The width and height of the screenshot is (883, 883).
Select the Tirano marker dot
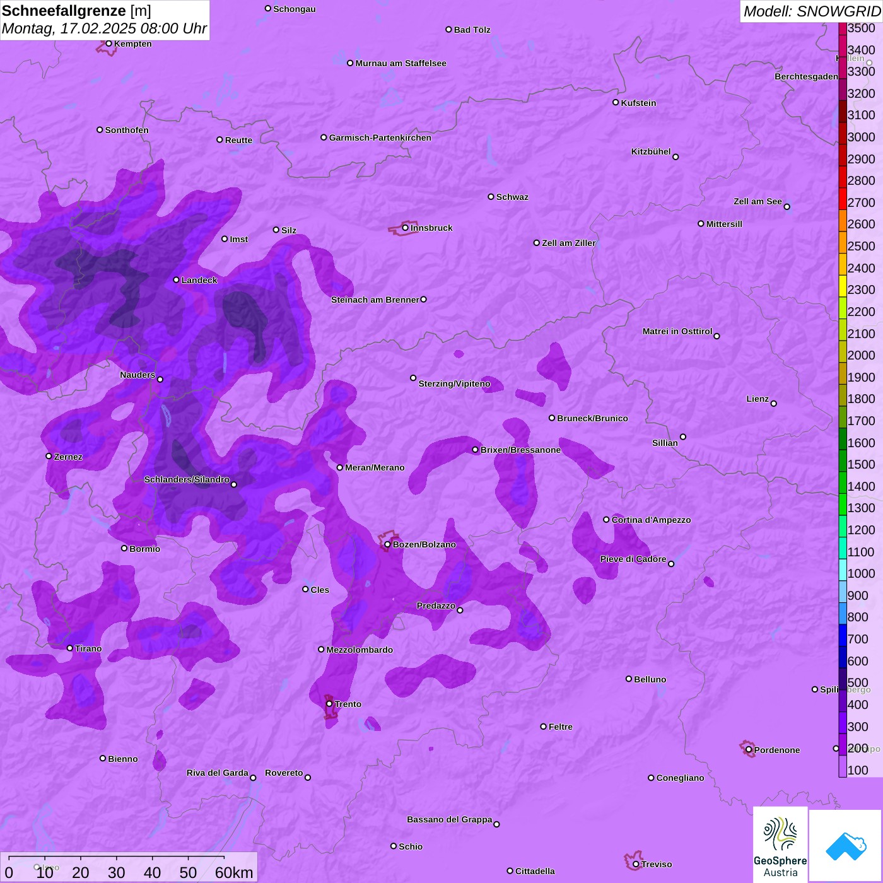[70, 648]
